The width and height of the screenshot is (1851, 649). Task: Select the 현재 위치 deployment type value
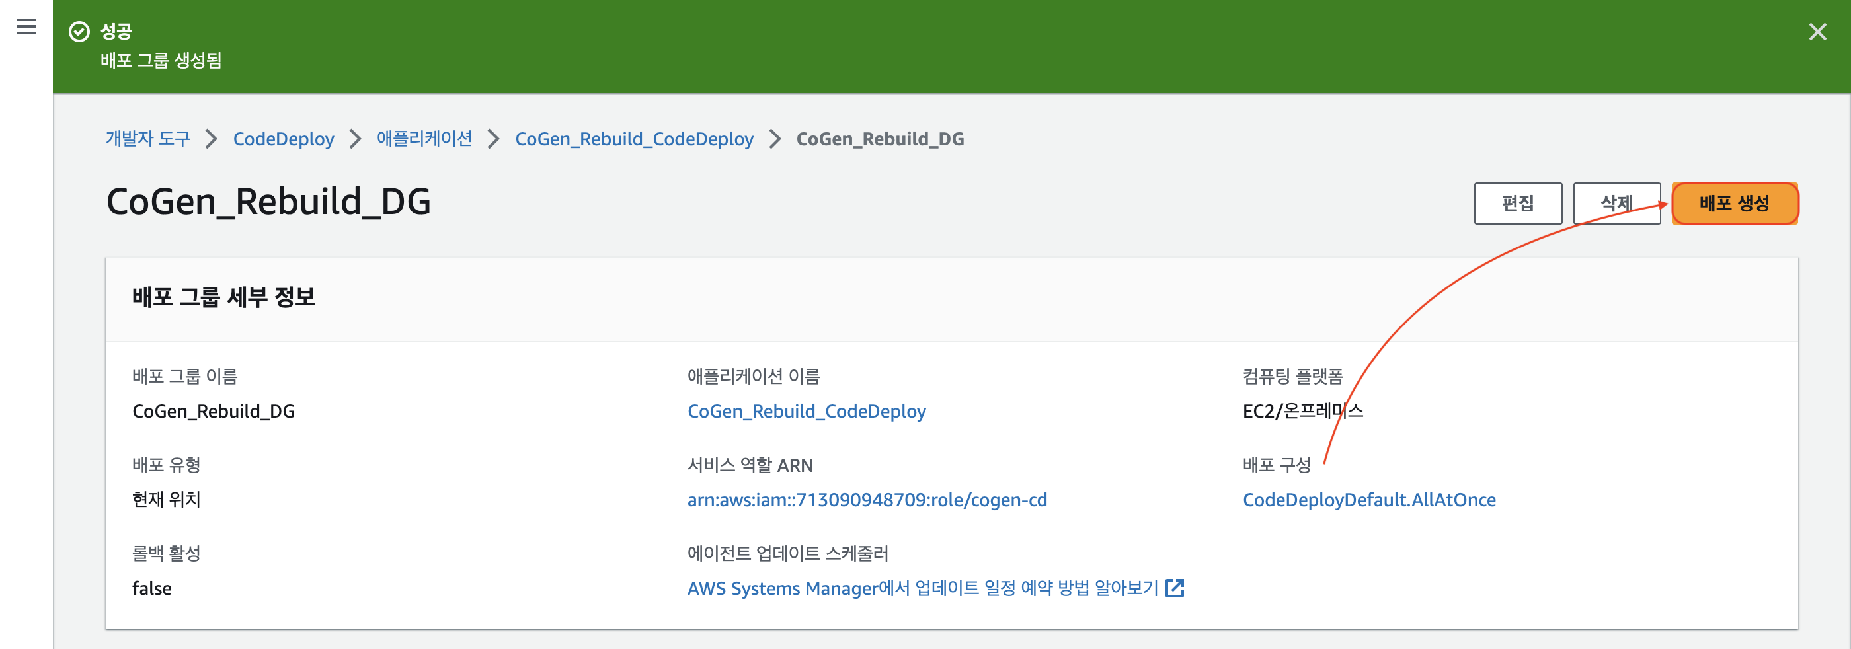(166, 500)
